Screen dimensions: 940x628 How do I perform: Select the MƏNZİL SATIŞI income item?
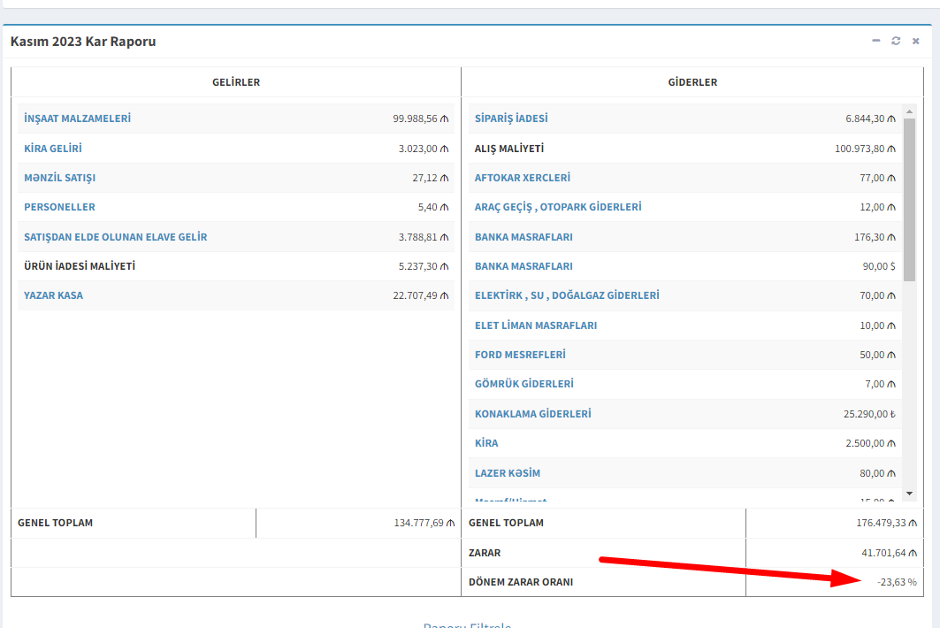(59, 178)
